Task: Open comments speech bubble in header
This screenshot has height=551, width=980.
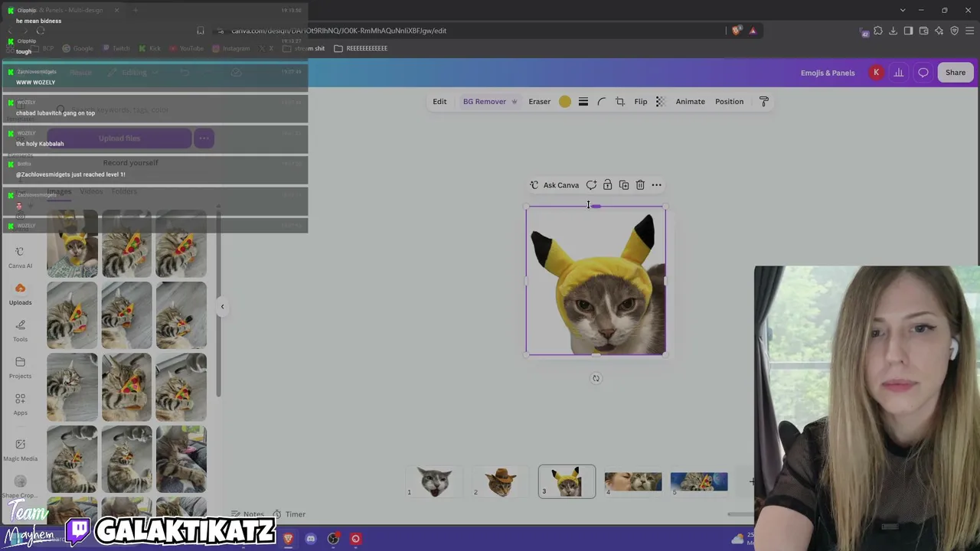Action: click(x=923, y=73)
